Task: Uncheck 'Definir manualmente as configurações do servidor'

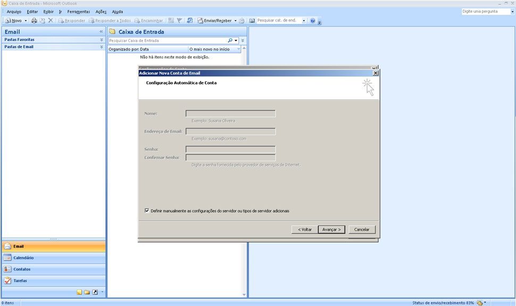Action: click(147, 211)
